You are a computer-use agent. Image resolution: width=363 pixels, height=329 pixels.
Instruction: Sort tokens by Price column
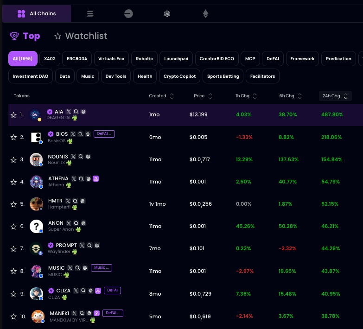point(203,96)
